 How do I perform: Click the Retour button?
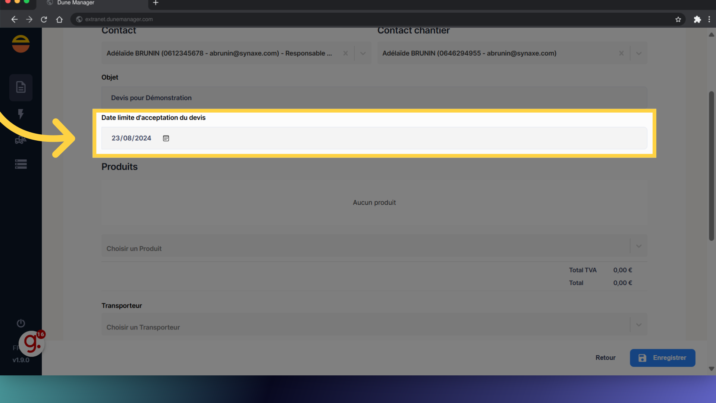click(x=605, y=358)
